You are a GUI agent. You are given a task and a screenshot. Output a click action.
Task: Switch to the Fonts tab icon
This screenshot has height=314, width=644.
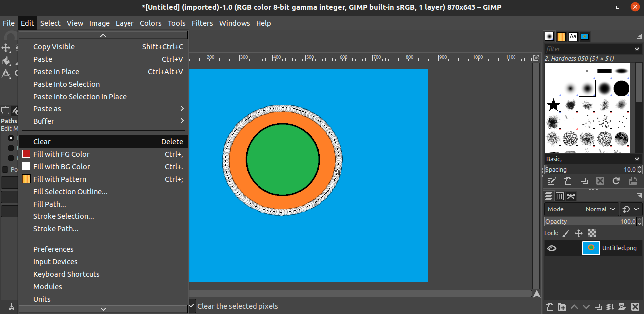(x=573, y=37)
